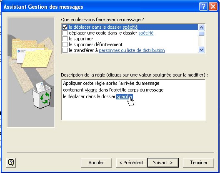Click the < Précédent button
Viewport: 220px width, 173px height.
[132, 163]
